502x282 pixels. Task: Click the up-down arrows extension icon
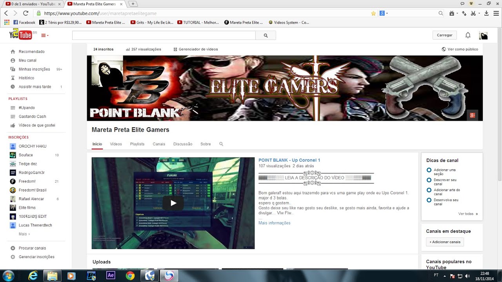pos(464,13)
